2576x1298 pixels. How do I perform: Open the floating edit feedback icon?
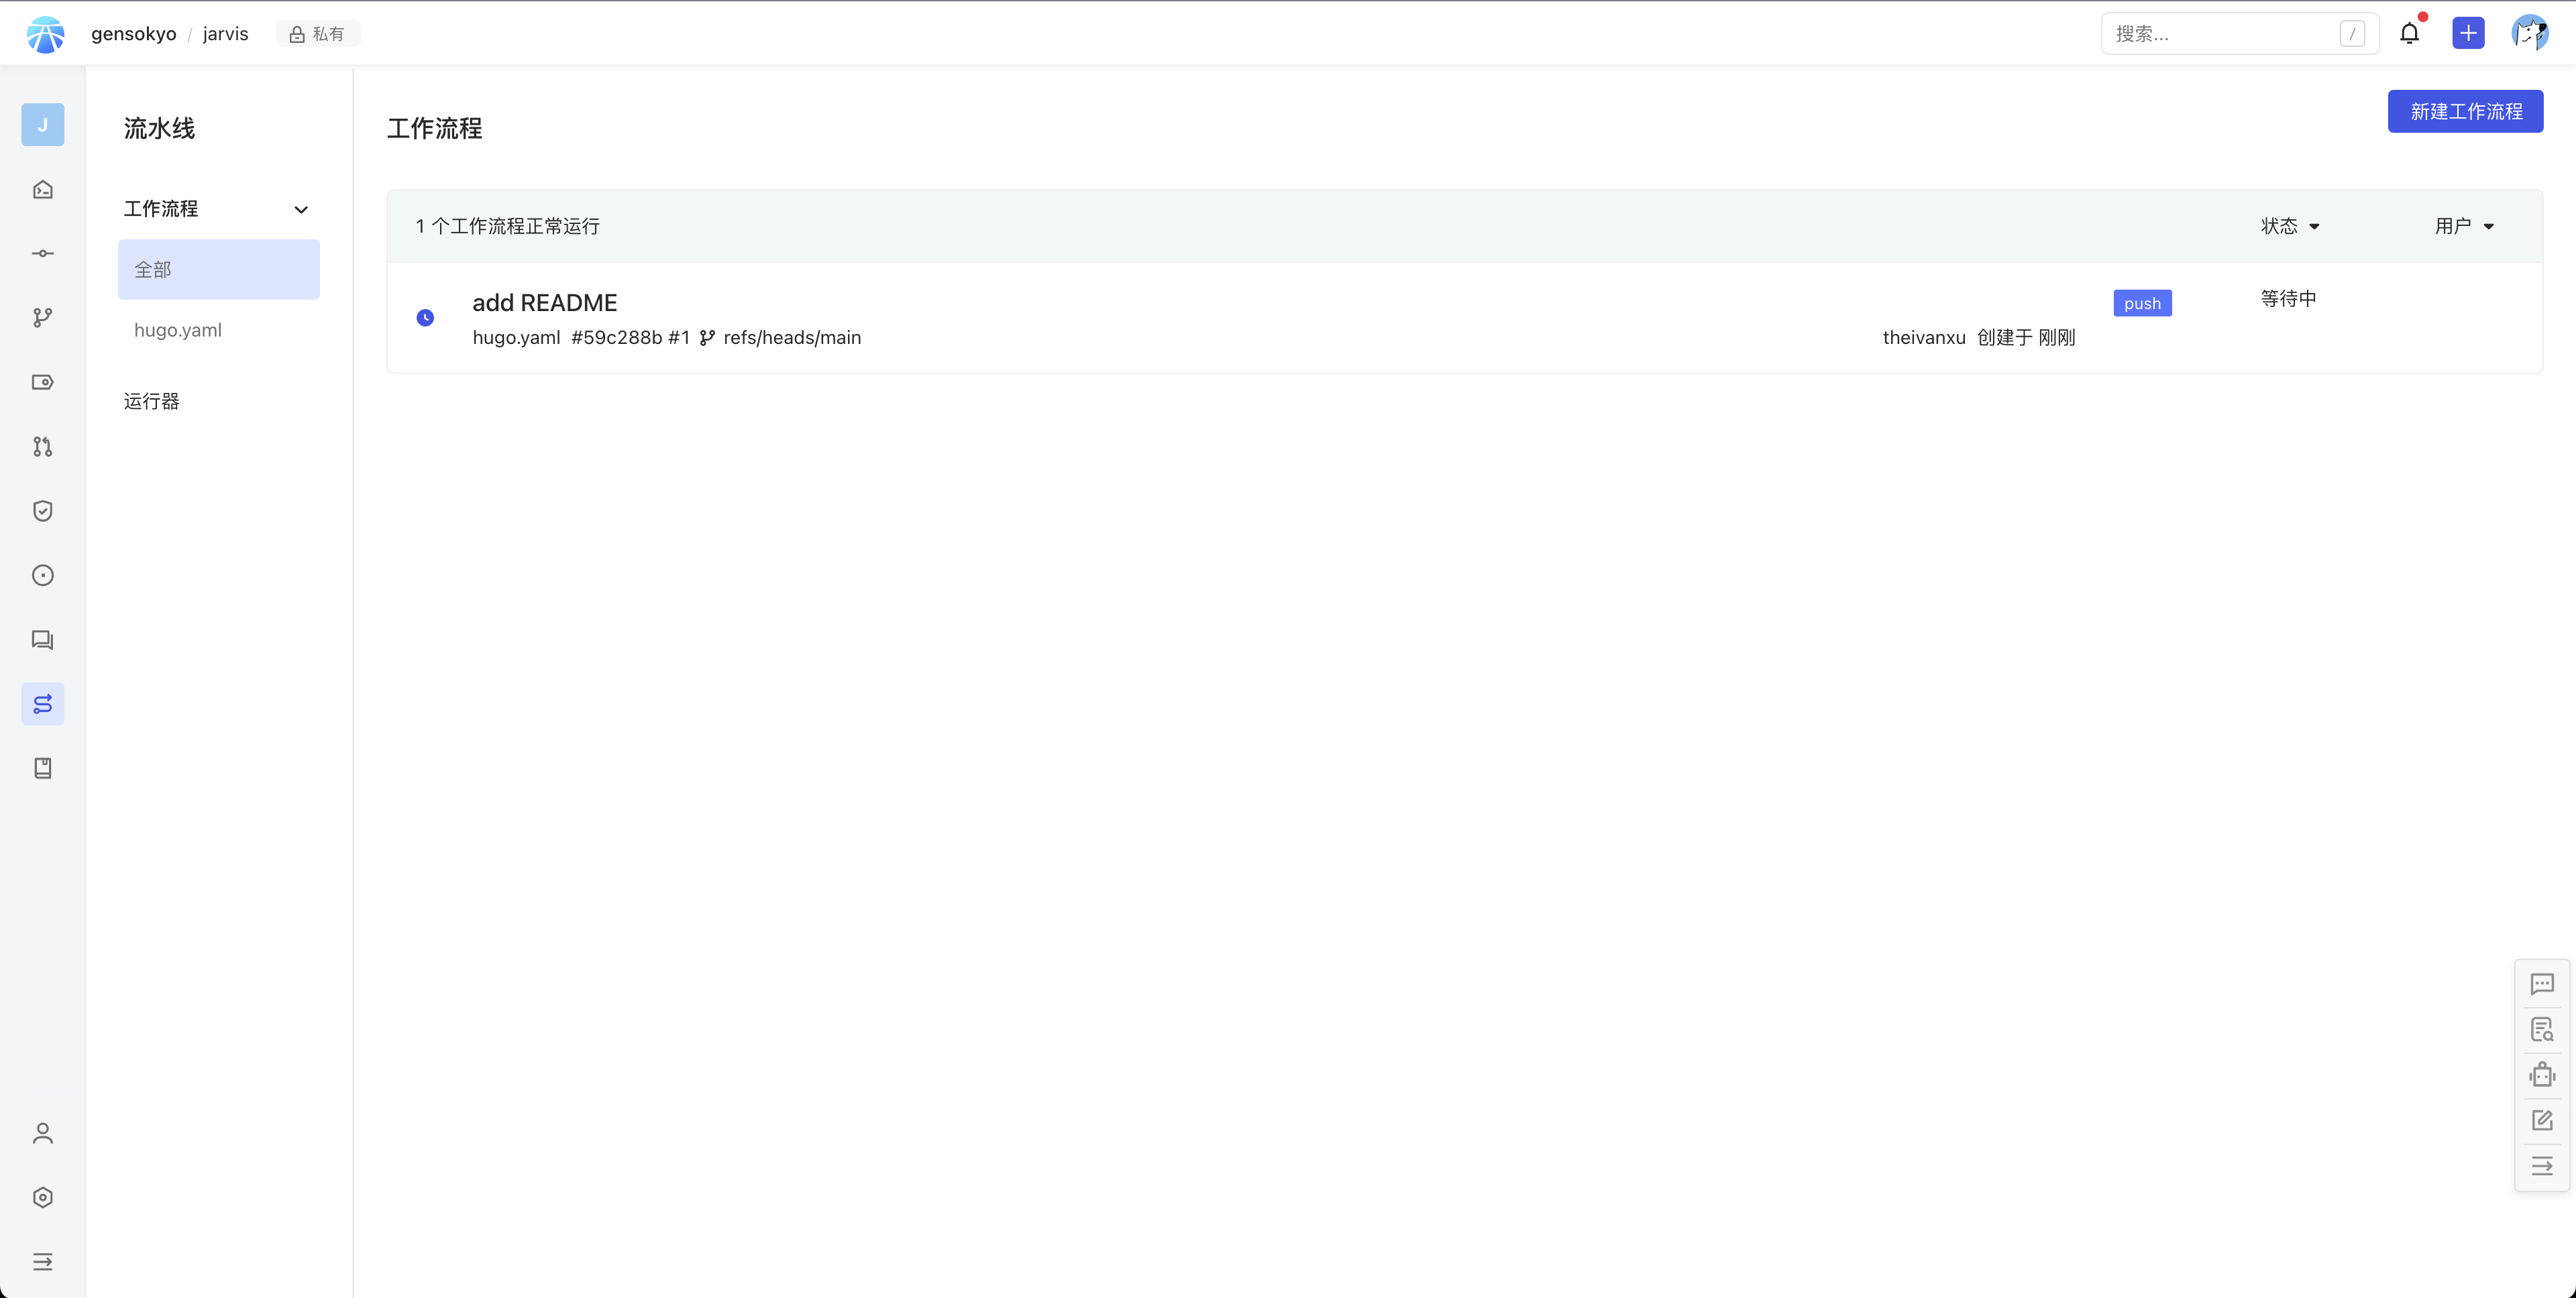2542,1120
